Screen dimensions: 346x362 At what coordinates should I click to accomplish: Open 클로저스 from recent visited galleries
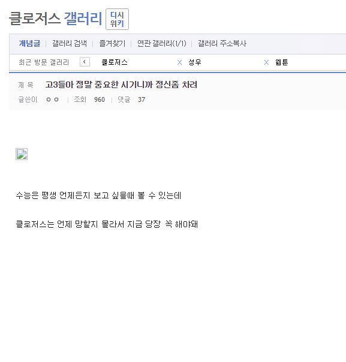[x=115, y=62]
